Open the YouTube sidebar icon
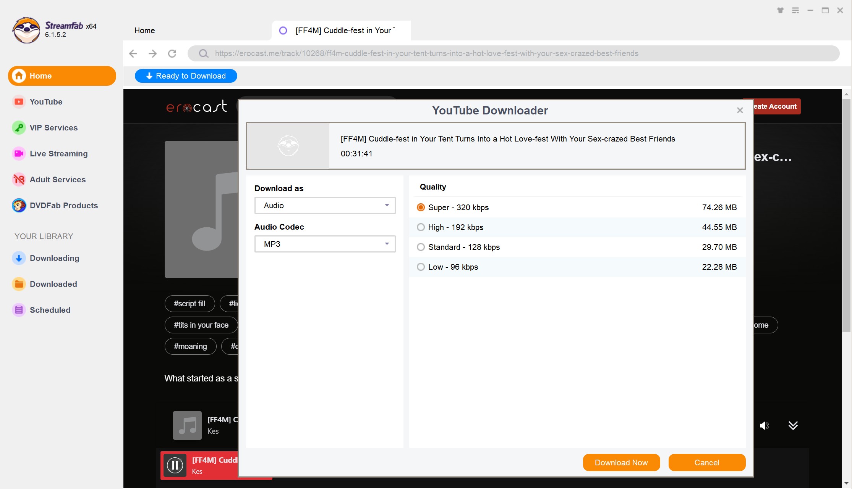Screen dimensions: 852x489 point(19,102)
